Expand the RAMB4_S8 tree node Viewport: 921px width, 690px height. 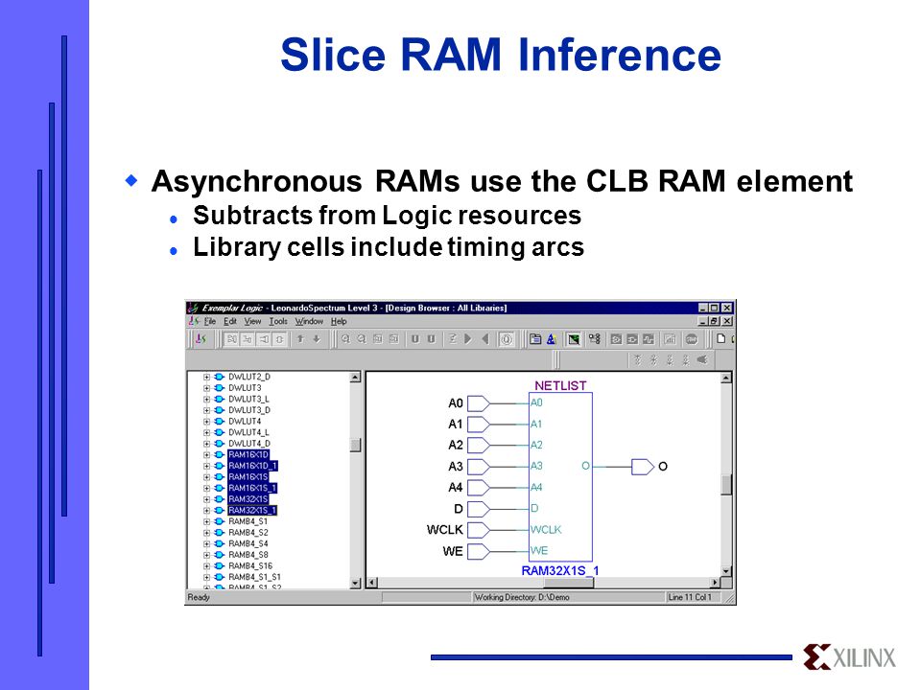click(x=206, y=556)
